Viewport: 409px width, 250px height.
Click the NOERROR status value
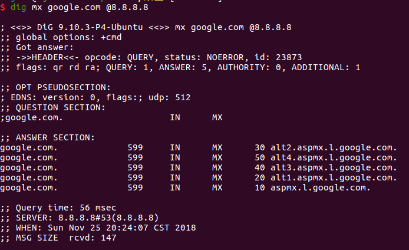click(225, 57)
